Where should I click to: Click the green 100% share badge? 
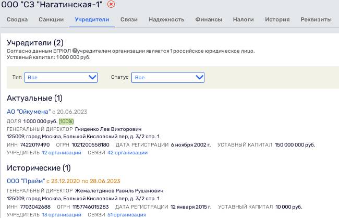[x=66, y=122]
